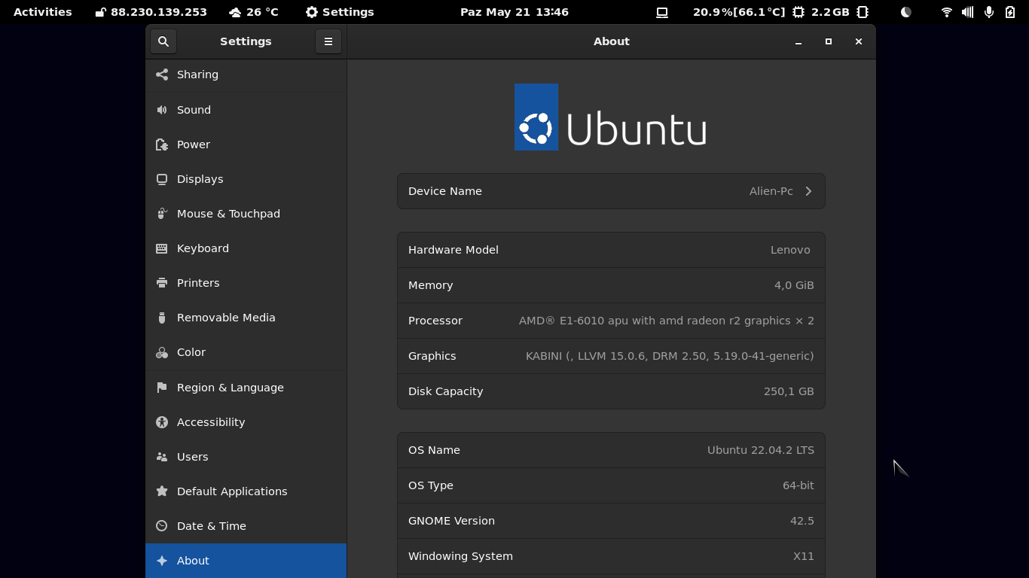Click the Printers icon in sidebar

pos(162,283)
